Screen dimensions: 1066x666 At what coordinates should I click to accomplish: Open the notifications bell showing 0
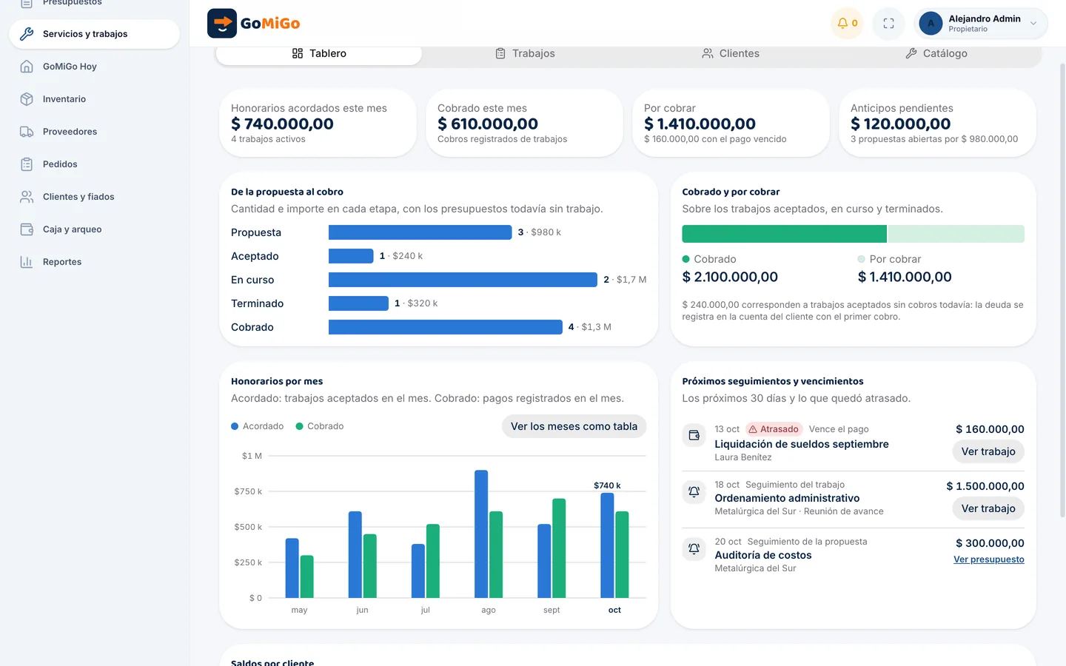pos(847,24)
